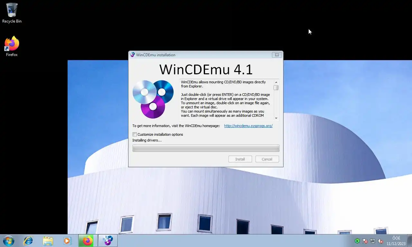Click the muted volume tray icon

click(380, 241)
